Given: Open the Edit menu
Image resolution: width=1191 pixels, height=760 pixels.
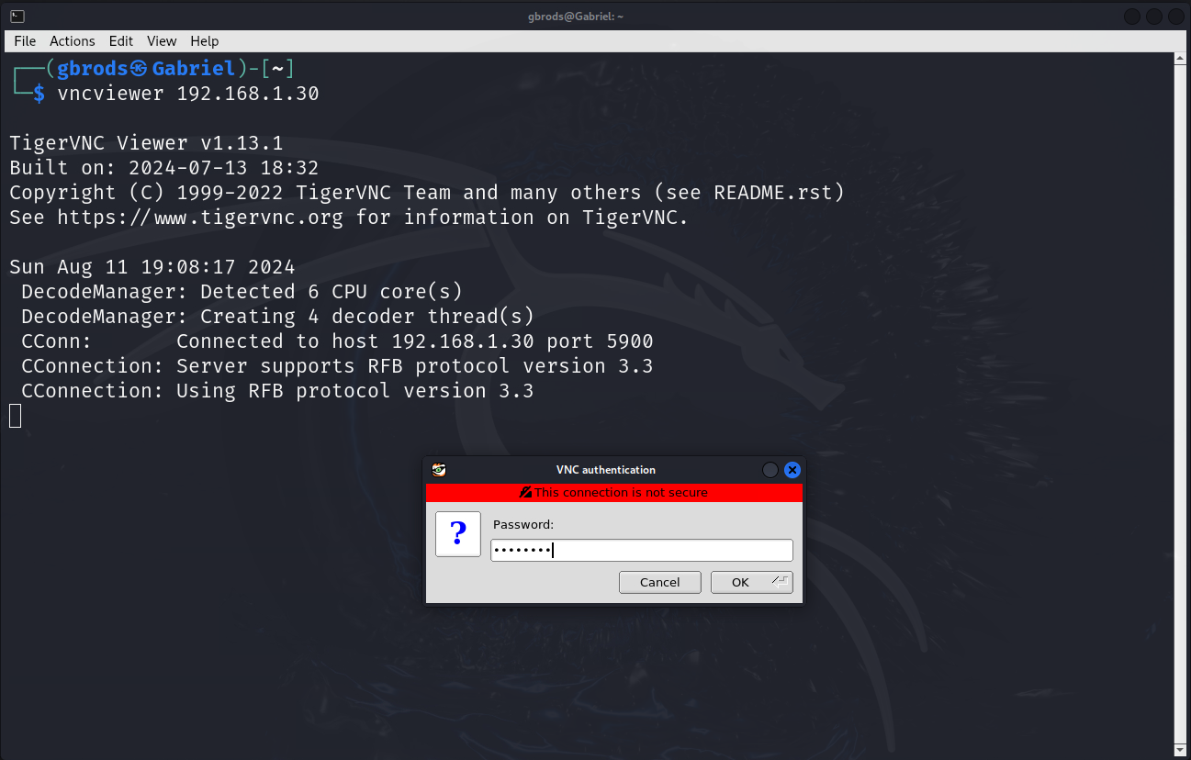Looking at the screenshot, I should click(x=121, y=41).
